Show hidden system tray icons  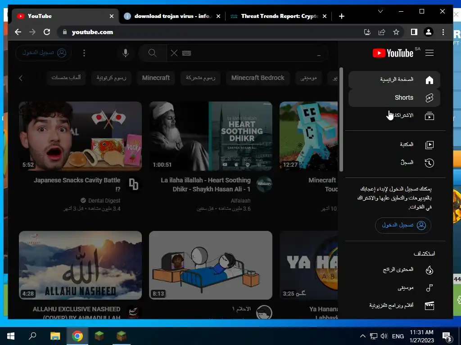point(363,336)
